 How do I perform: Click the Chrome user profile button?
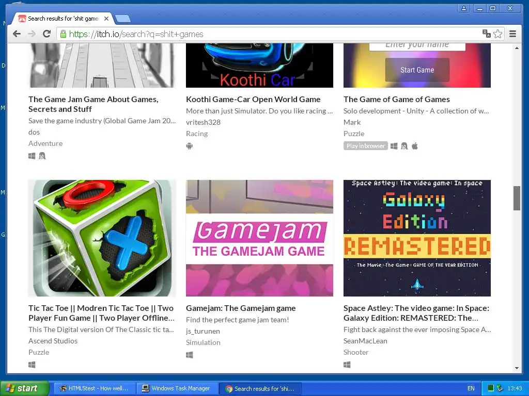[x=464, y=8]
